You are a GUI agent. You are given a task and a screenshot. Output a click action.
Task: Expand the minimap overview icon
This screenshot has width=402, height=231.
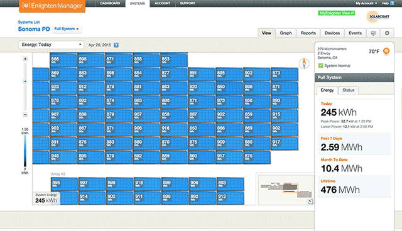[310, 201]
